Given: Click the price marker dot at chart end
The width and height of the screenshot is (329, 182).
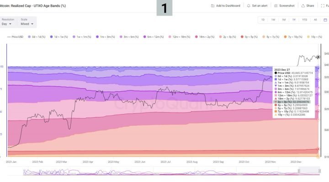Looking at the screenshot, I should (x=318, y=57).
